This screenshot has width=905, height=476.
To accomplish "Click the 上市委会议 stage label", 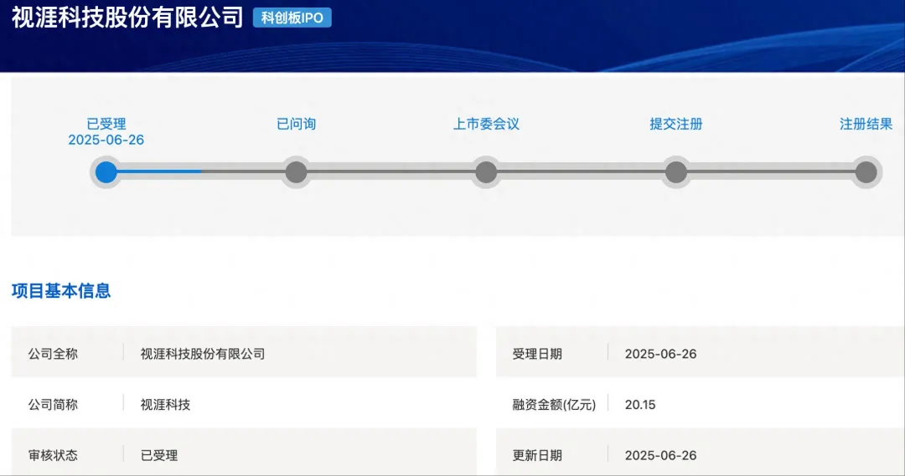I will (486, 124).
